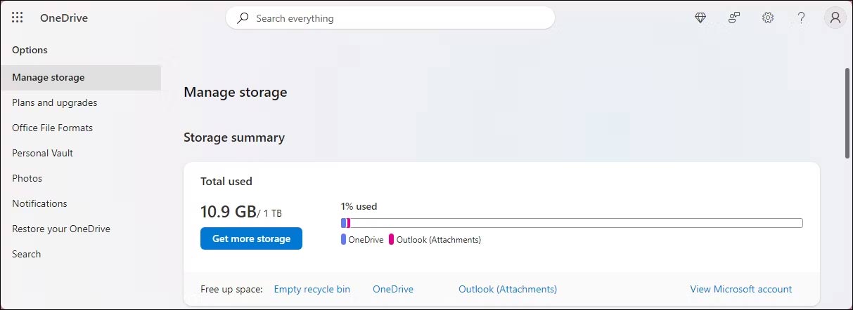Click the premium diamond icon

(700, 18)
